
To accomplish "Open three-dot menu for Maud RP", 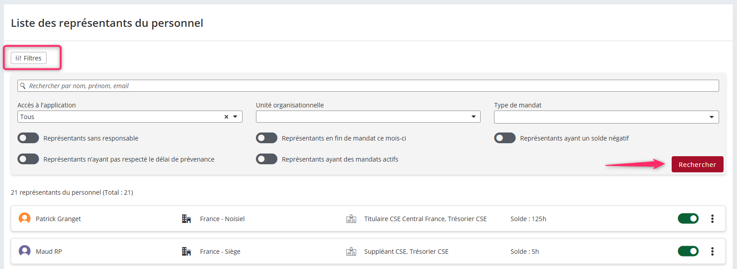I will [x=712, y=252].
